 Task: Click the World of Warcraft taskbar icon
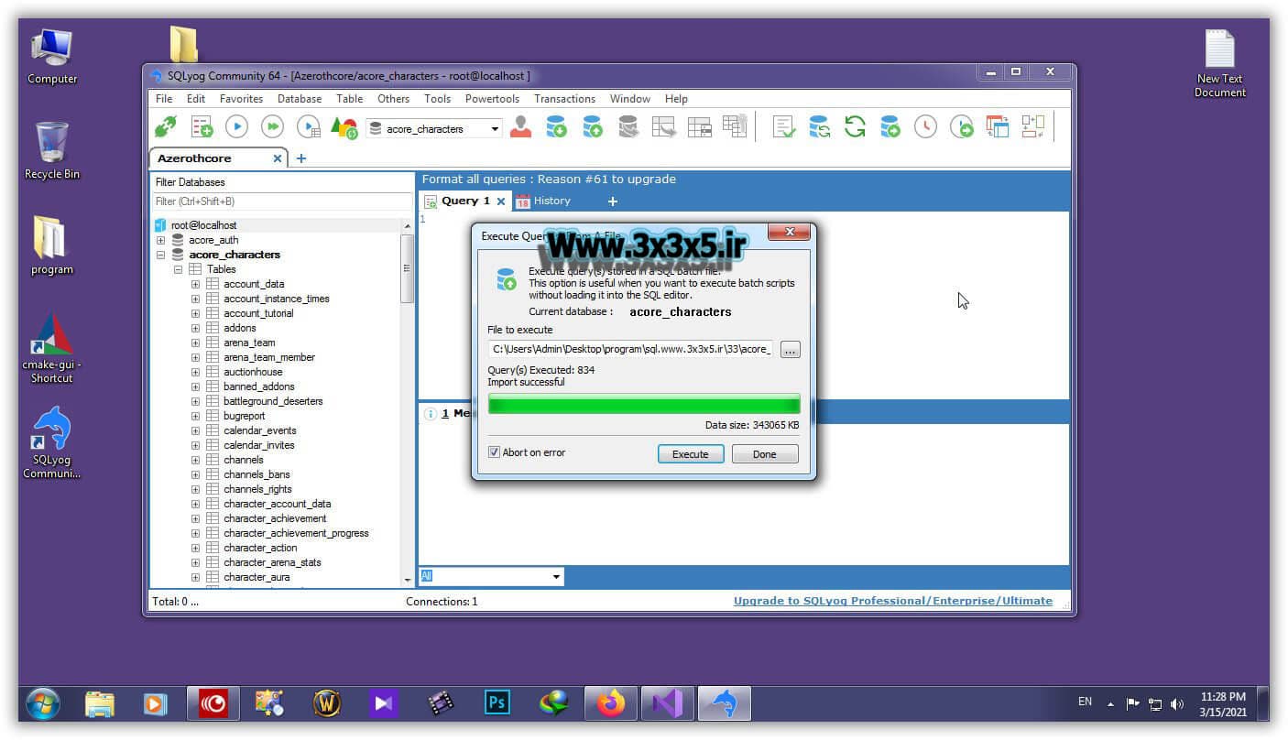[327, 703]
